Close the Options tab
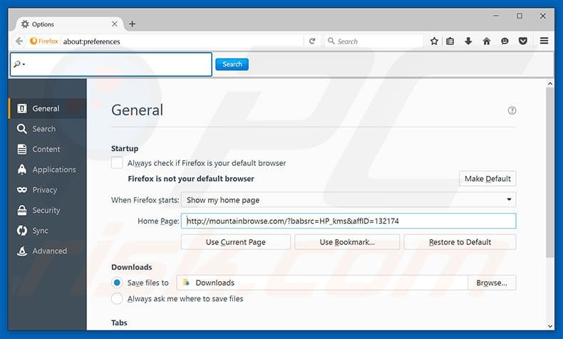563x339 pixels. click(x=115, y=24)
